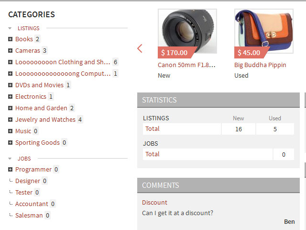This screenshot has height=230, width=306.
Task: Open the Big Buddha Pippin link
Action: click(260, 65)
